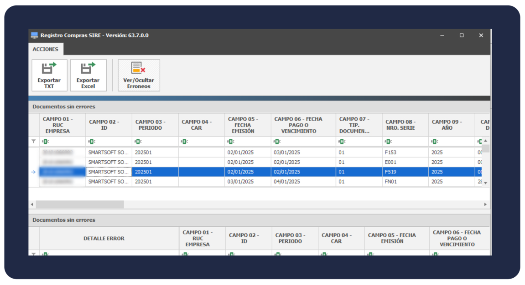This screenshot has height=285, width=525.
Task: Click the DETALLE ERROR column header
Action: 104,239
